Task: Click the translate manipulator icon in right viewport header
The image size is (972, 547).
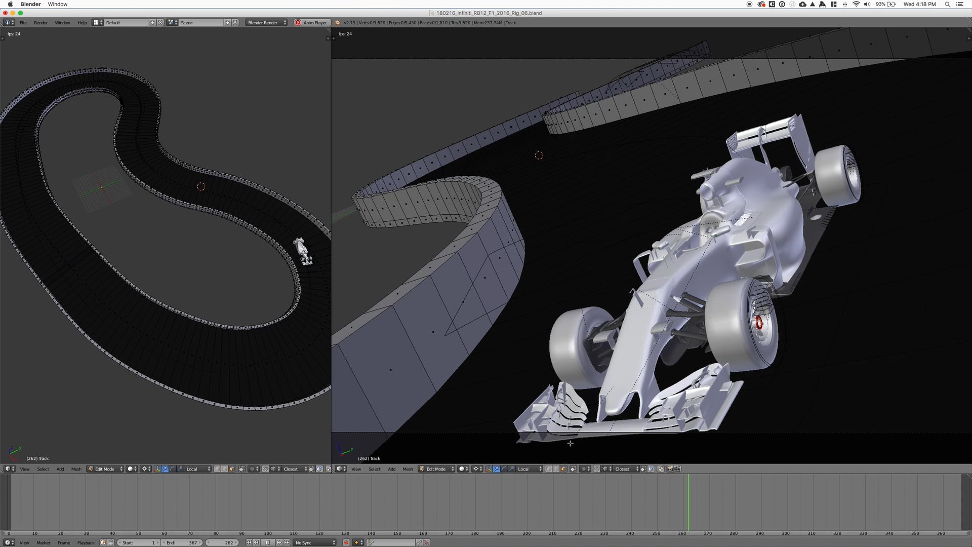Action: (x=496, y=469)
